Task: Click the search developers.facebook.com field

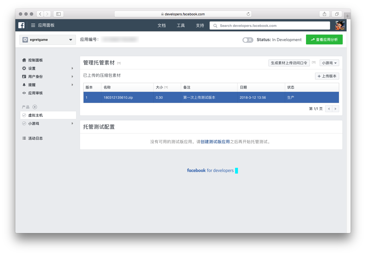Action: pos(270,25)
